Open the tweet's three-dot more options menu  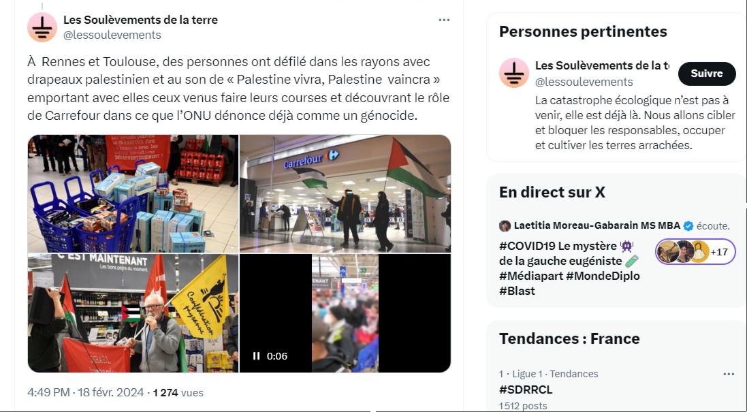pyautogui.click(x=444, y=20)
